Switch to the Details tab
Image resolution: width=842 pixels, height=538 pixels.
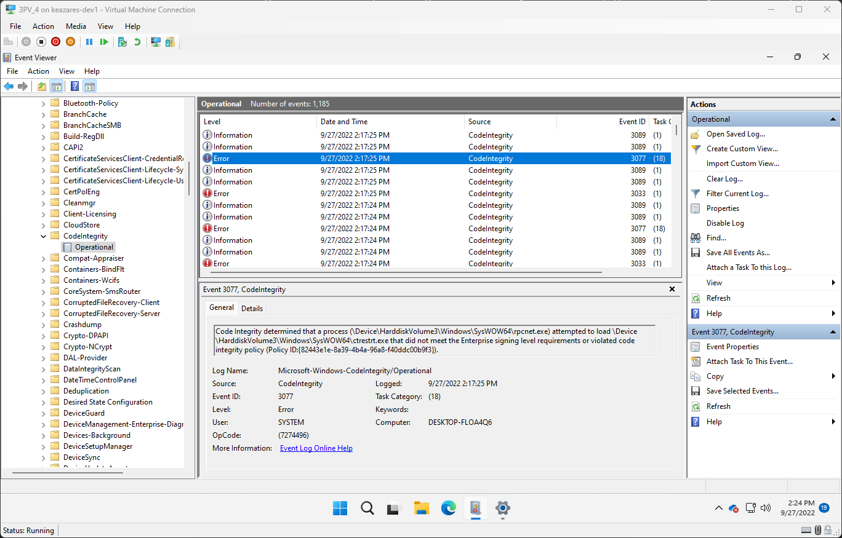[x=252, y=309]
